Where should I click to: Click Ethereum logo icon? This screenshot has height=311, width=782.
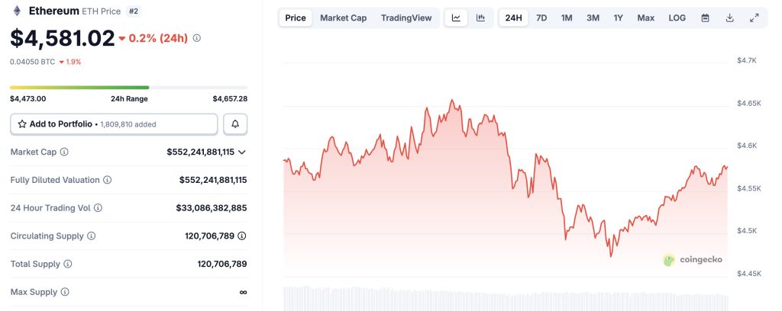[17, 11]
